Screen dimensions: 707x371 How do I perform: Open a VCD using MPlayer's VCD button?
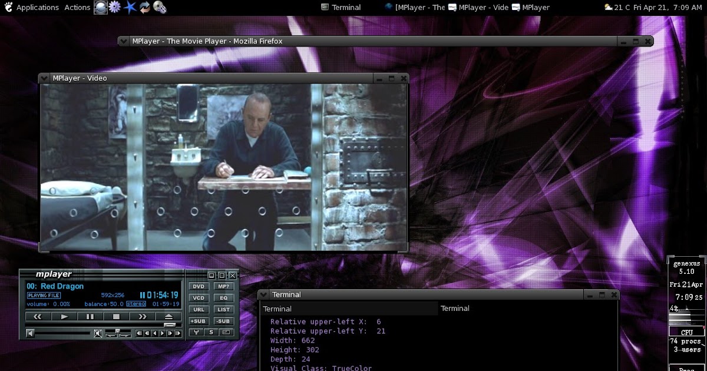[199, 298]
